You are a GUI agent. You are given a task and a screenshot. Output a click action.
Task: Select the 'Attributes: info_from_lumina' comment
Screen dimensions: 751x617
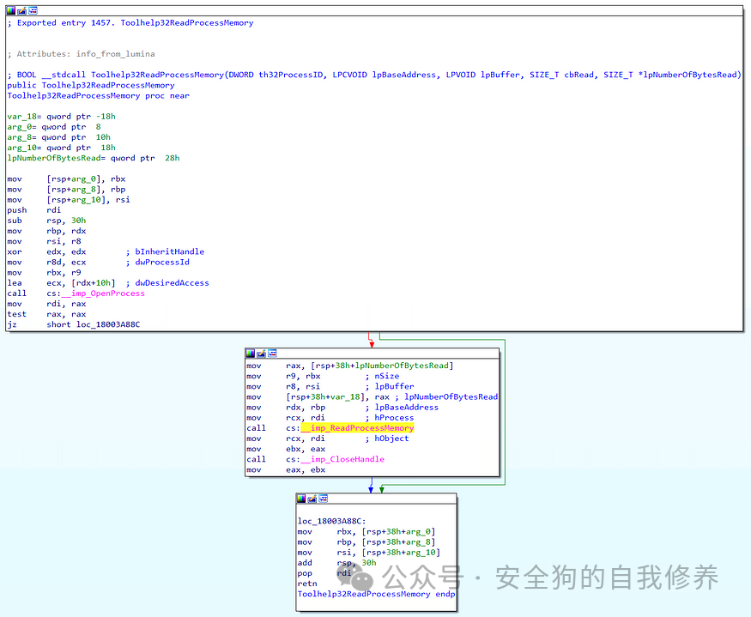pos(81,54)
